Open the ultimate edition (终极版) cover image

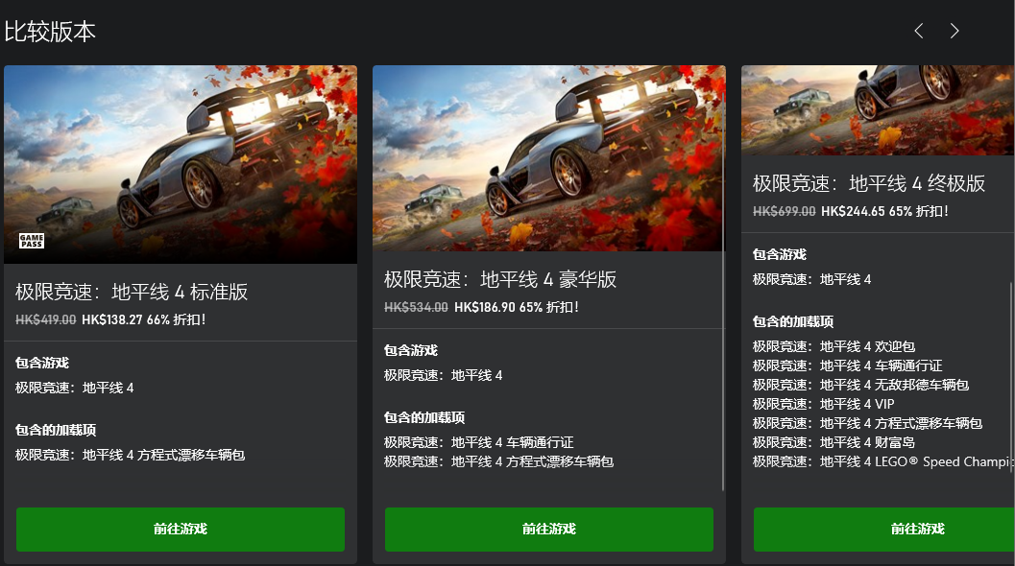coord(878,110)
